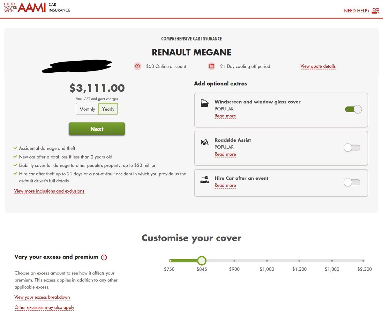The height and width of the screenshot is (315, 383).
Task: Click the Roadside Assist mechanic icon
Action: pos(204,142)
